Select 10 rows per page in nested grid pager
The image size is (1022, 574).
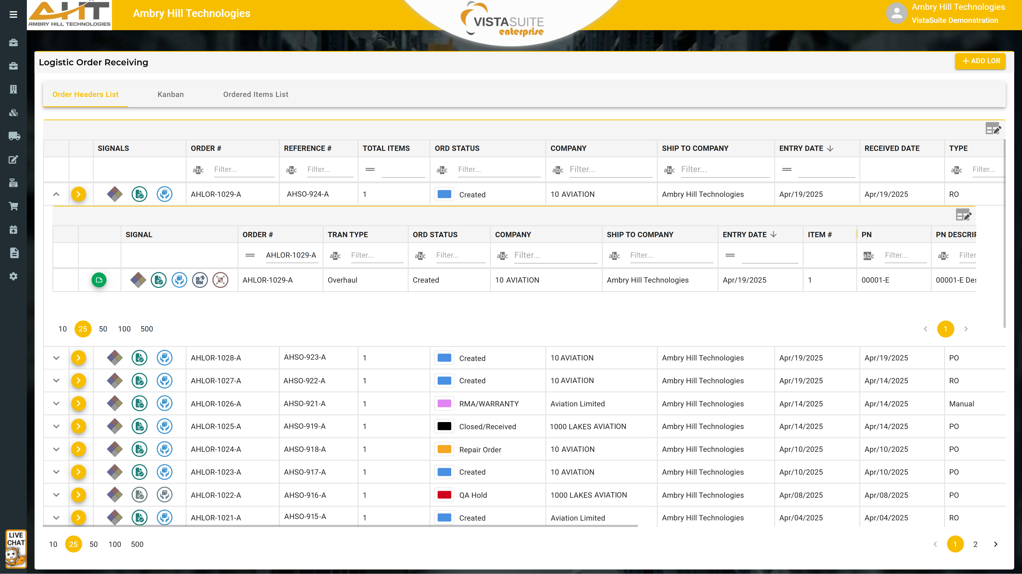point(62,329)
